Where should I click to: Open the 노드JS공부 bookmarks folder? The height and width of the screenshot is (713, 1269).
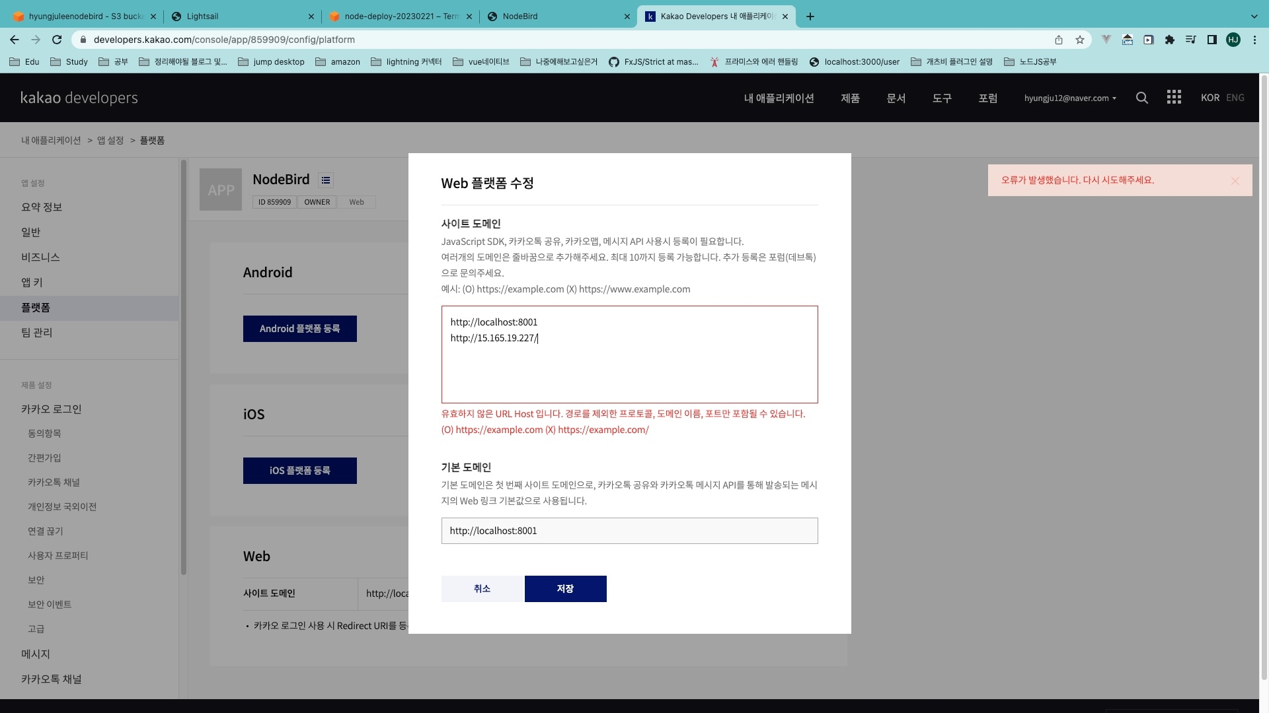1030,62
